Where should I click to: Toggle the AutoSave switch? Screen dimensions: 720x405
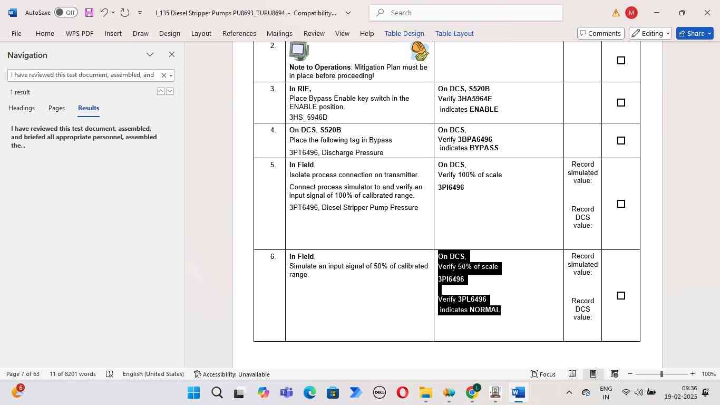pyautogui.click(x=66, y=13)
